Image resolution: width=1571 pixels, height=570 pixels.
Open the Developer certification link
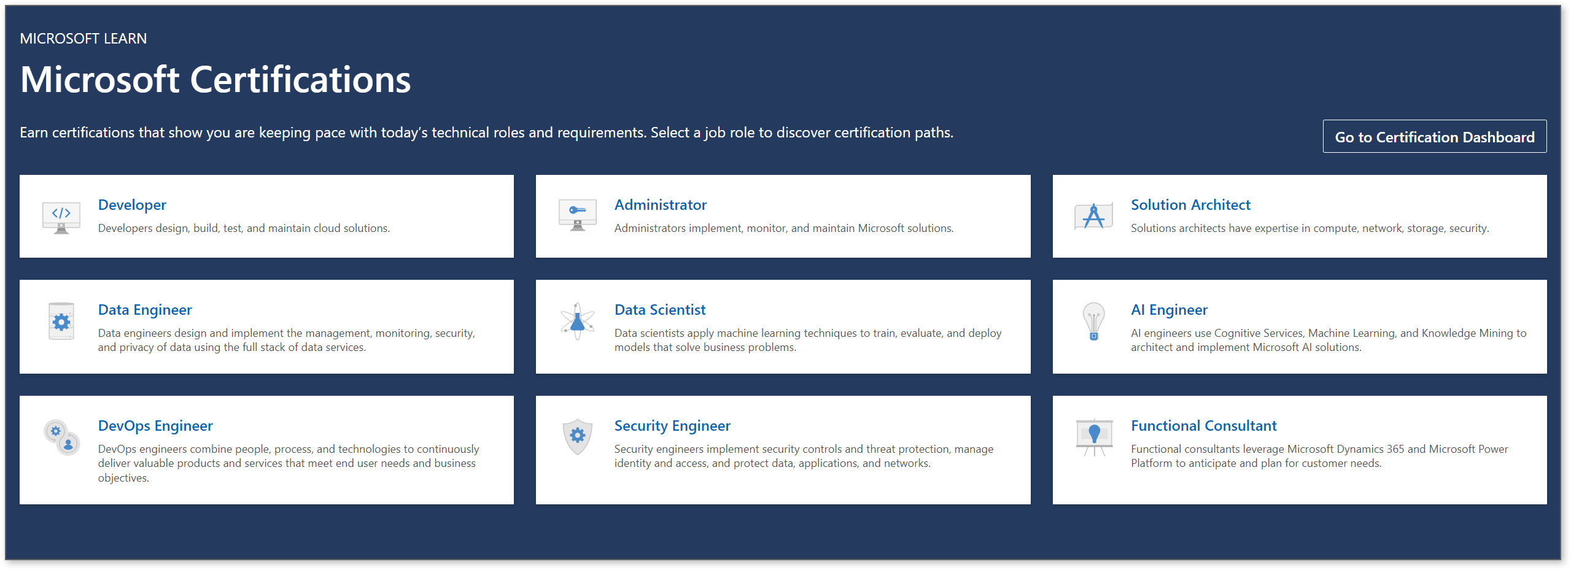coord(132,205)
